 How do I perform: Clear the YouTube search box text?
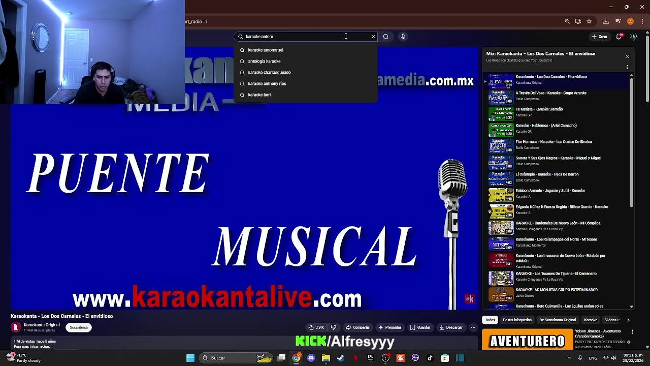coord(373,37)
